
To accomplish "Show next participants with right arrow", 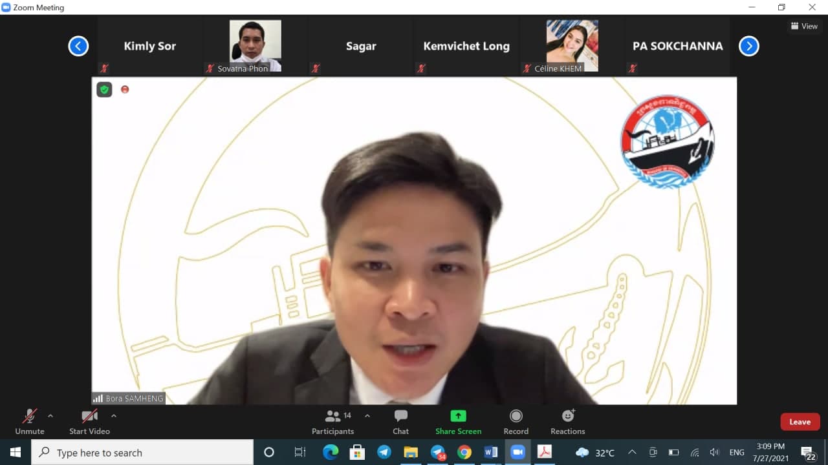I will [748, 46].
